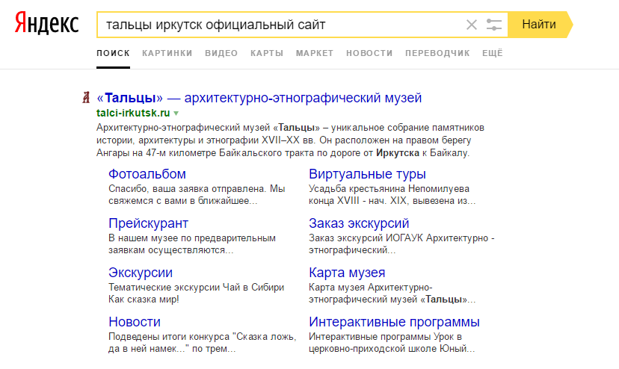Expand the Ещё menu
Image resolution: width=619 pixels, height=369 pixels.
point(492,53)
